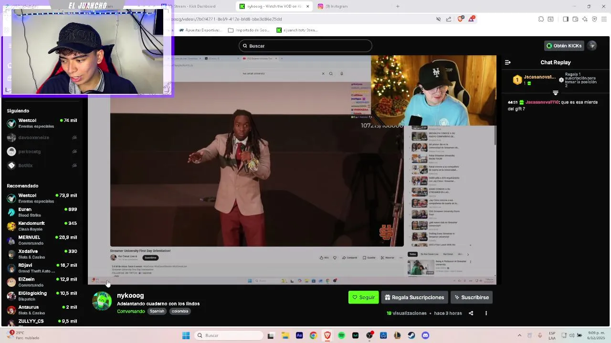Open offline channel BotRix
Screen dimensions: 611x343
tap(42, 165)
